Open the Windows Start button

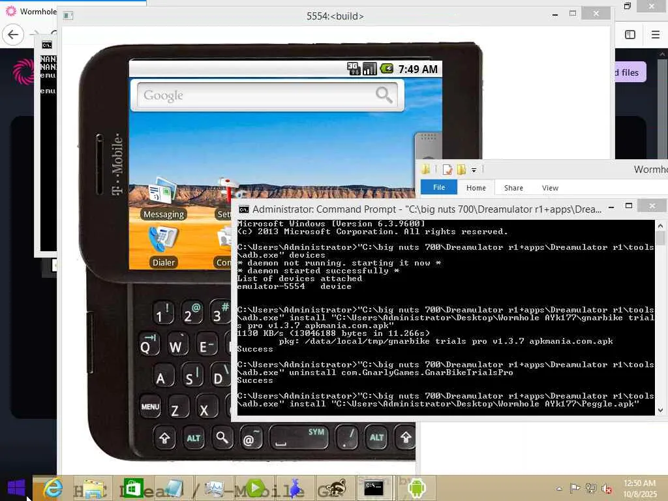tap(16, 488)
